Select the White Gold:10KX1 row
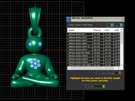The image size is (135, 101). [x=94, y=56]
